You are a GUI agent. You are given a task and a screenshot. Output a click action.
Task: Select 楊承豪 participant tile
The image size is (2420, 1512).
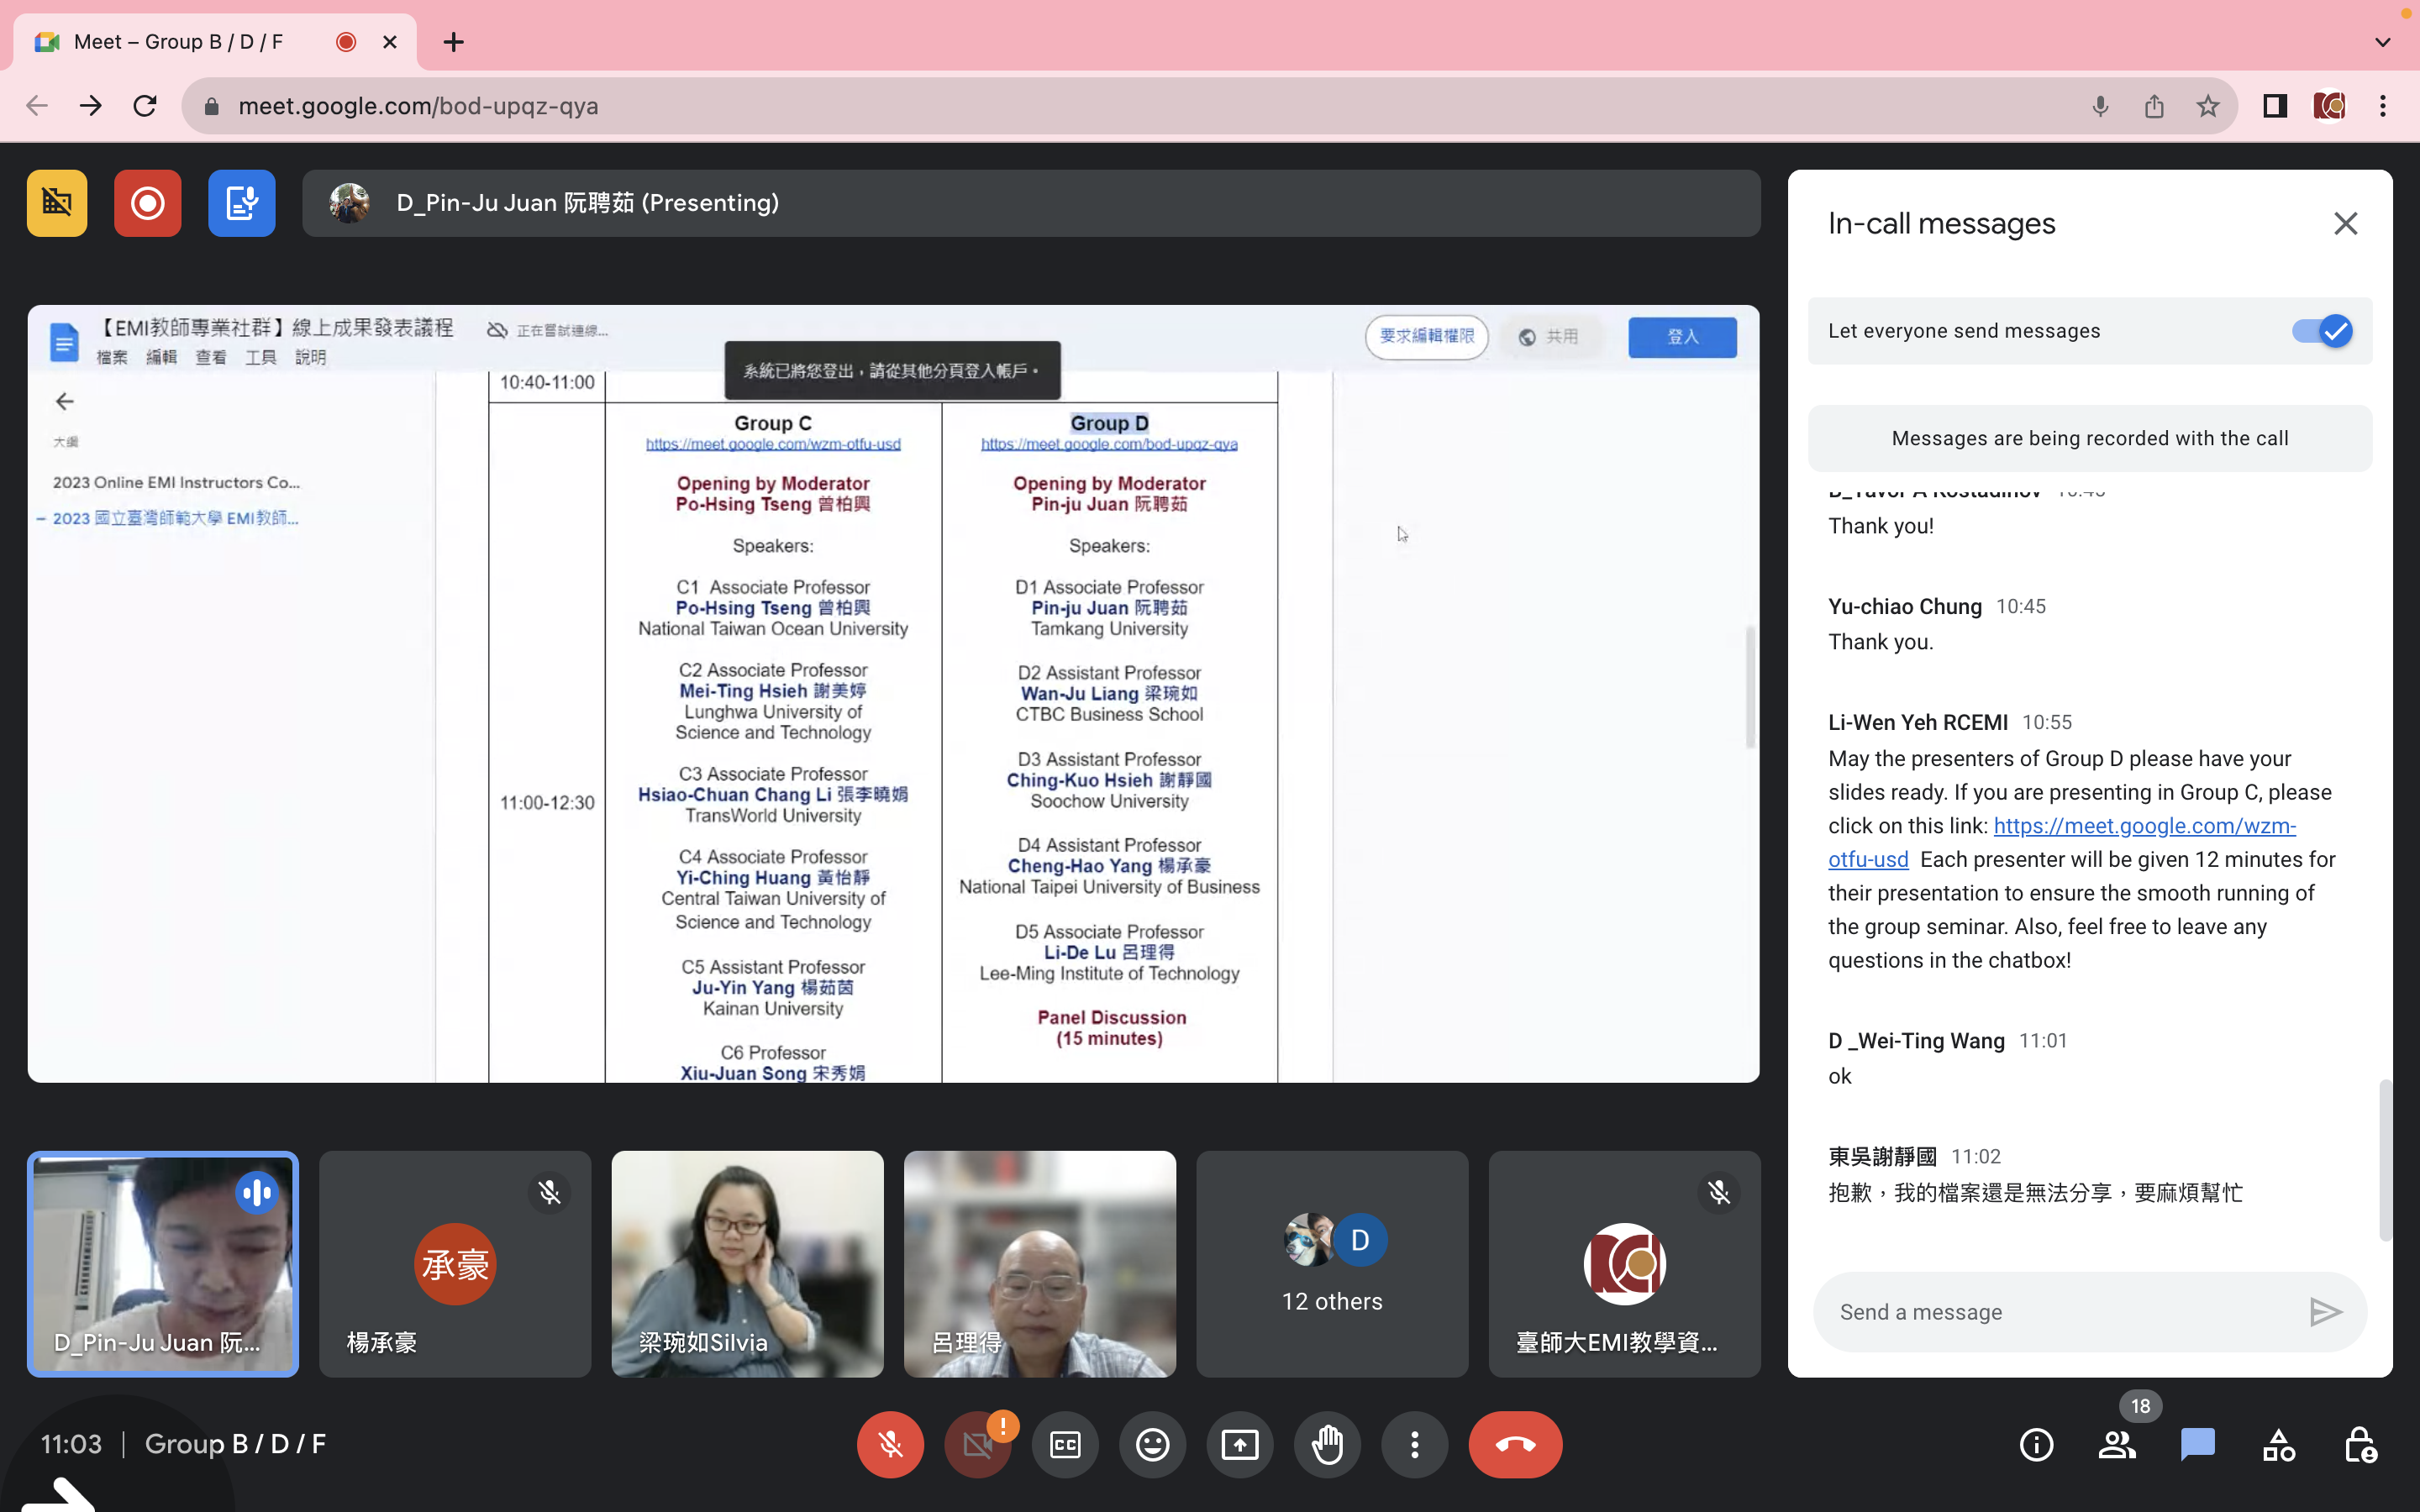click(x=455, y=1264)
